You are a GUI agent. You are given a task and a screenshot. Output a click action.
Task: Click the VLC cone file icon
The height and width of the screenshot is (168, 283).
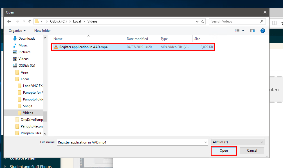[x=56, y=47]
